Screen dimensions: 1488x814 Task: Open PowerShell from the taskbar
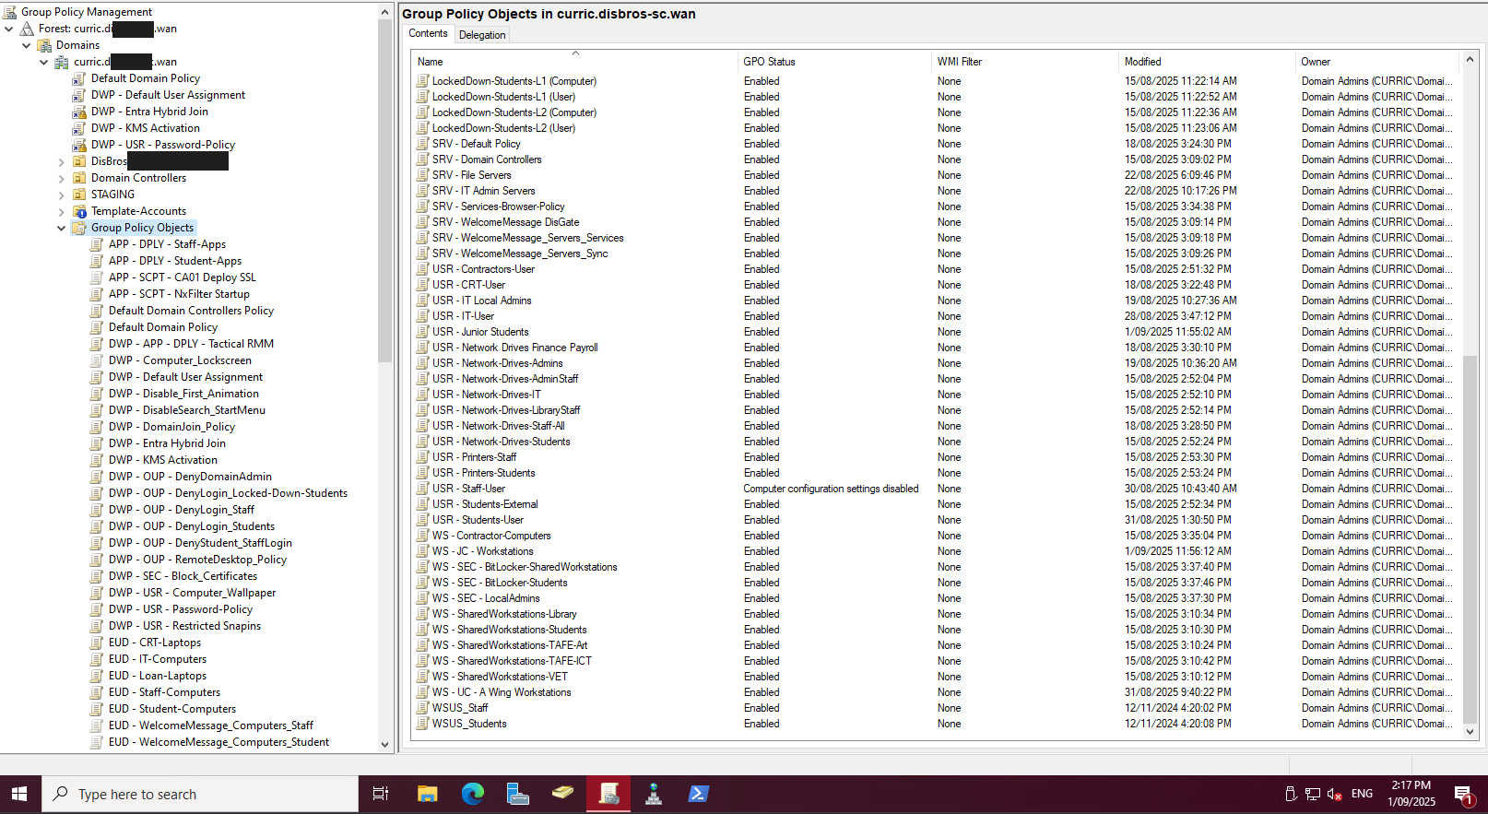pyautogui.click(x=698, y=794)
